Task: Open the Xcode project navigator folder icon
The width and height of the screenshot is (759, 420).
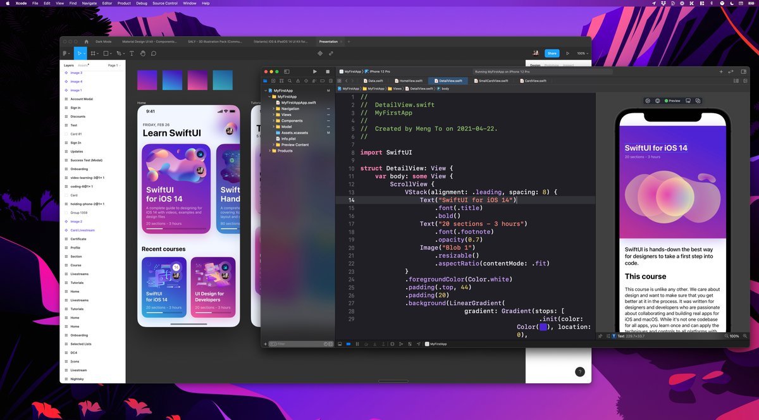Action: [x=265, y=81]
